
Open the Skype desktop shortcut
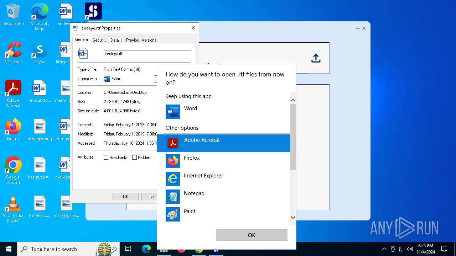pos(40,53)
